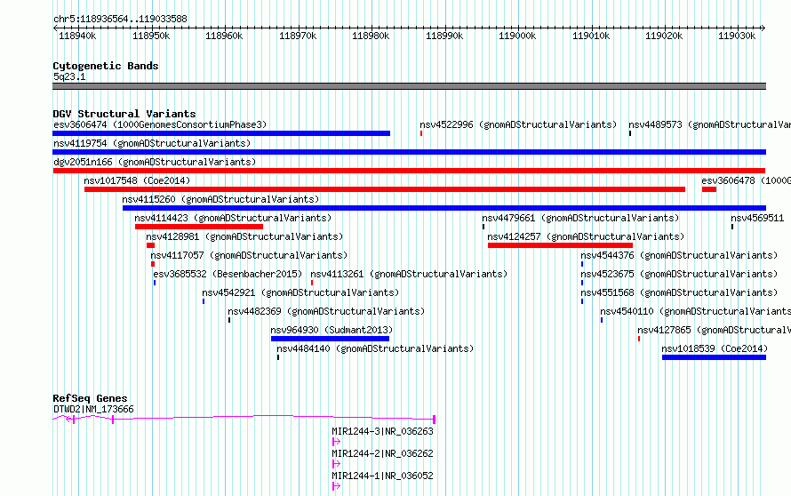Screen dimensions: 791x496
Task: Open esv3606478 variant label
Action: [x=746, y=180]
